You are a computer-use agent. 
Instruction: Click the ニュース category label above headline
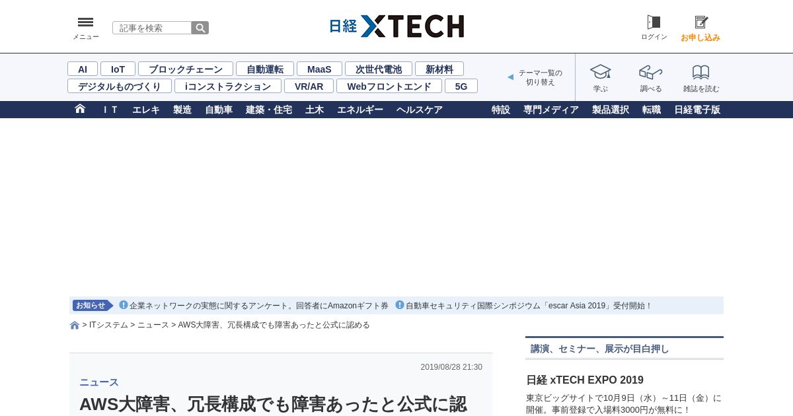[99, 382]
